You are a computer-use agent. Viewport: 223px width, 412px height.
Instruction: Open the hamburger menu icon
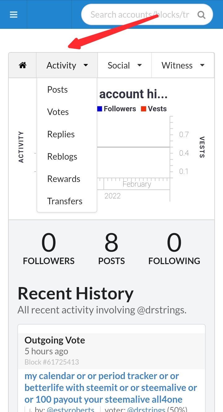coord(14,15)
